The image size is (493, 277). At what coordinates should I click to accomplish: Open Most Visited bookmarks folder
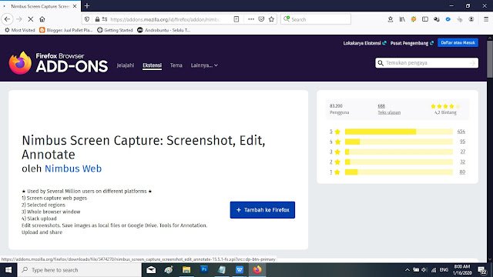pyautogui.click(x=20, y=30)
